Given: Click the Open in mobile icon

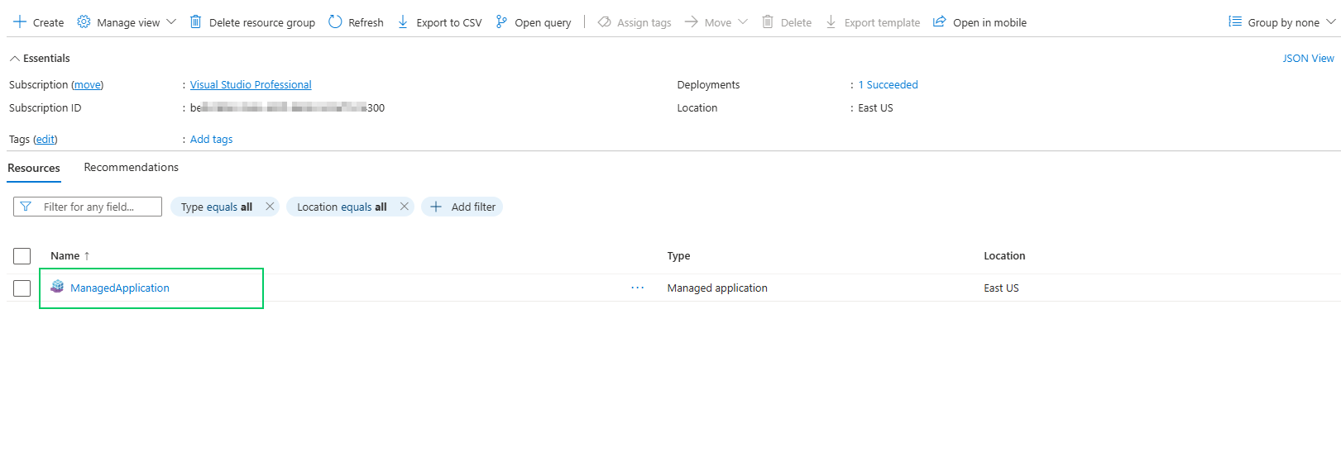Looking at the screenshot, I should tap(939, 22).
